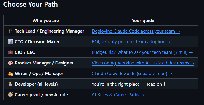Click the Product Manager / Designer label
The width and height of the screenshot is (204, 105).
[x=44, y=63]
